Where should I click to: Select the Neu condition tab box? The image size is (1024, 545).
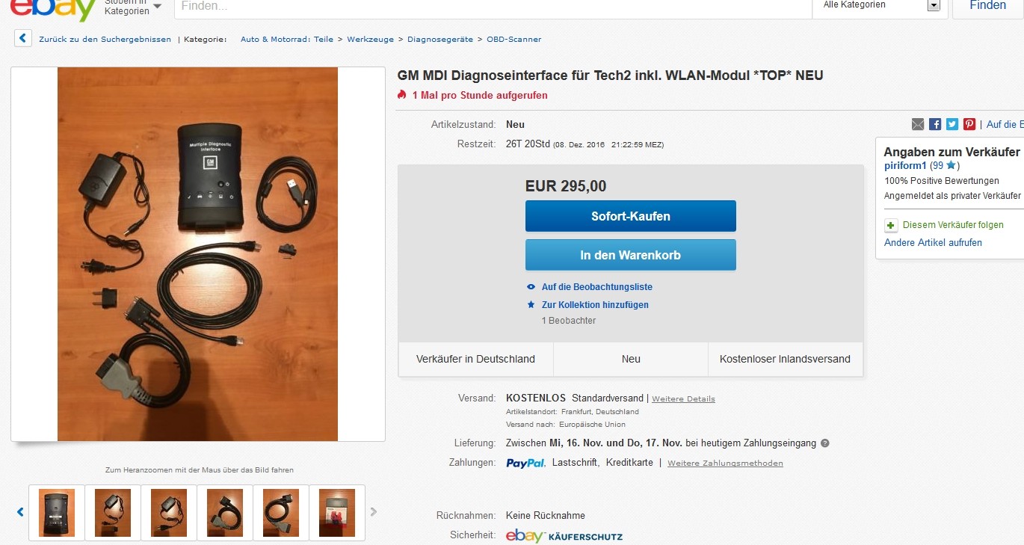click(x=630, y=358)
